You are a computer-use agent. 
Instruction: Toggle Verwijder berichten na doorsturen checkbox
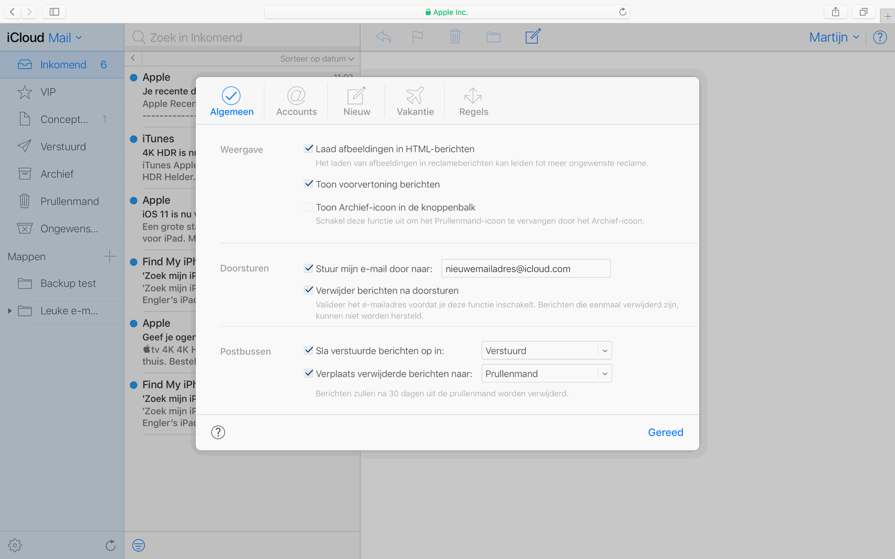[308, 290]
